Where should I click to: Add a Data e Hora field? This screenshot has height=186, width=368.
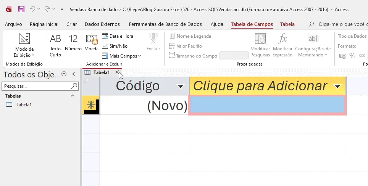coord(118,36)
